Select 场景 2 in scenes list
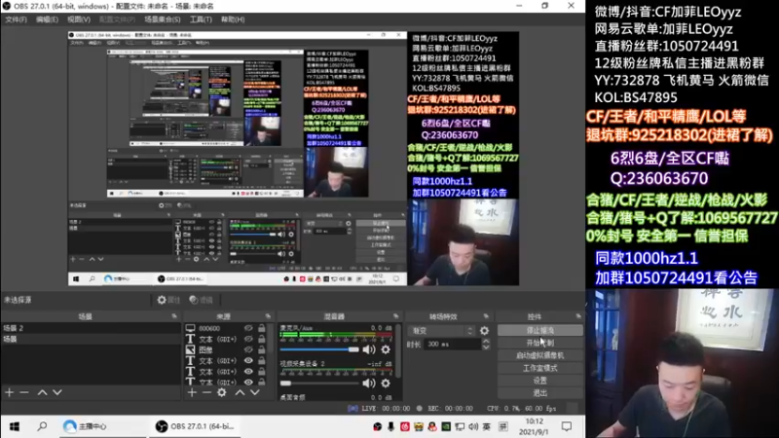Viewport: 779px width, 438px height. point(92,328)
